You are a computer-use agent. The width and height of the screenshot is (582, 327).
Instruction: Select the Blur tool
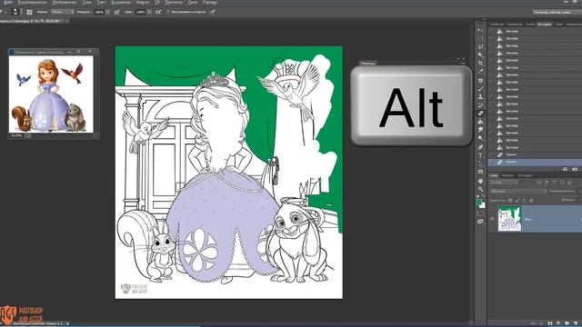tap(480, 130)
